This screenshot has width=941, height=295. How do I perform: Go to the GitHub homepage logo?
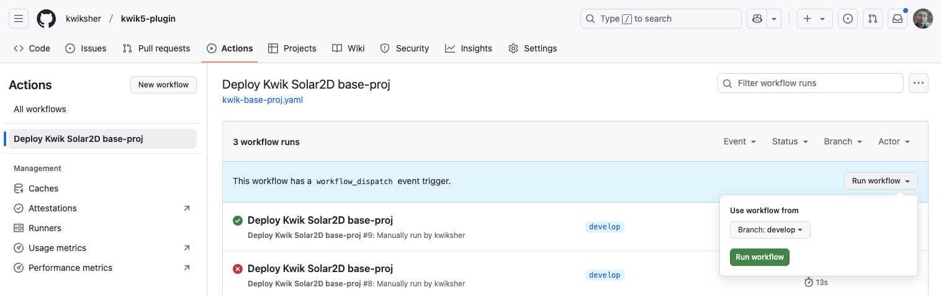pyautogui.click(x=47, y=19)
